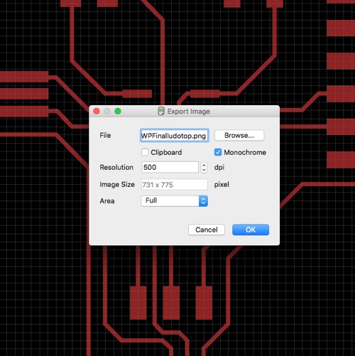Viewport: 355px width, 356px height.
Task: Click the Image Size field 731 x 775
Action: [175, 185]
